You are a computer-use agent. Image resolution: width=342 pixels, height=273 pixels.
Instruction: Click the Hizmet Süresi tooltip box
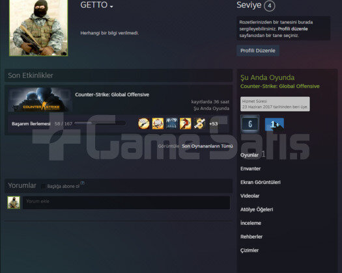click(x=275, y=104)
